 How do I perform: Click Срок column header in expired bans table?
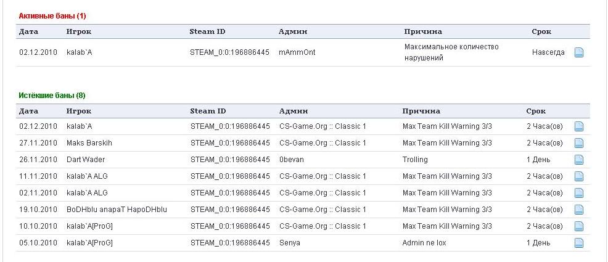coord(536,111)
